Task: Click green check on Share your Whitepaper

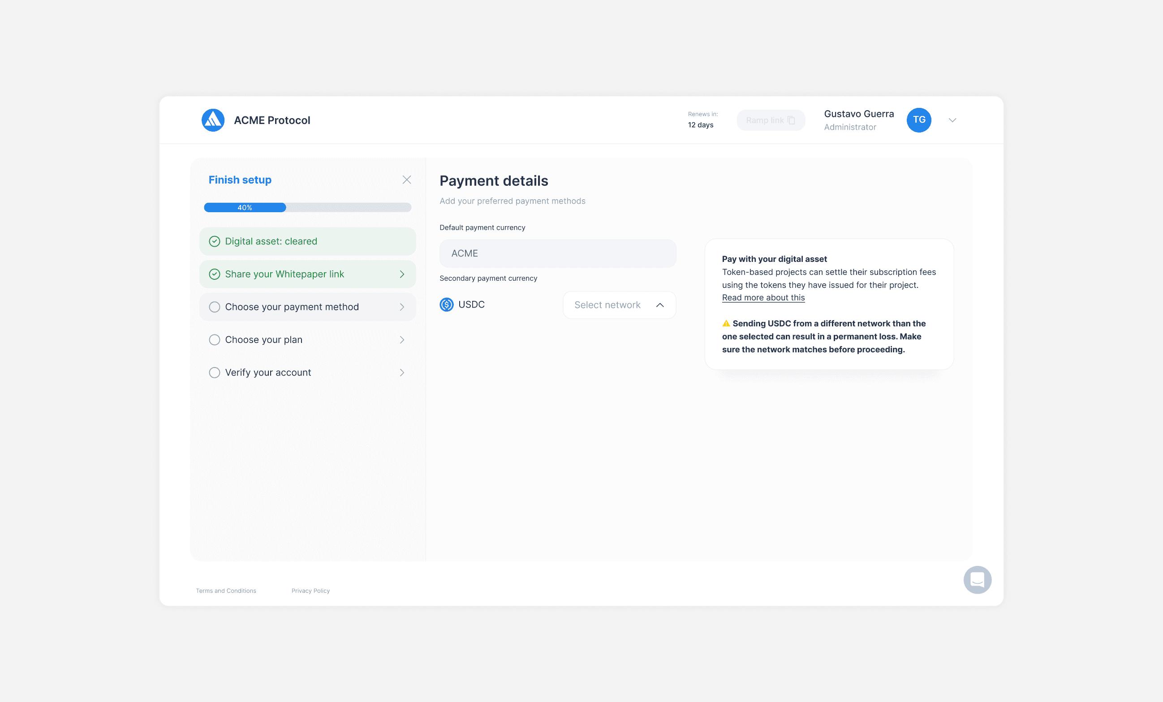Action: pyautogui.click(x=214, y=274)
